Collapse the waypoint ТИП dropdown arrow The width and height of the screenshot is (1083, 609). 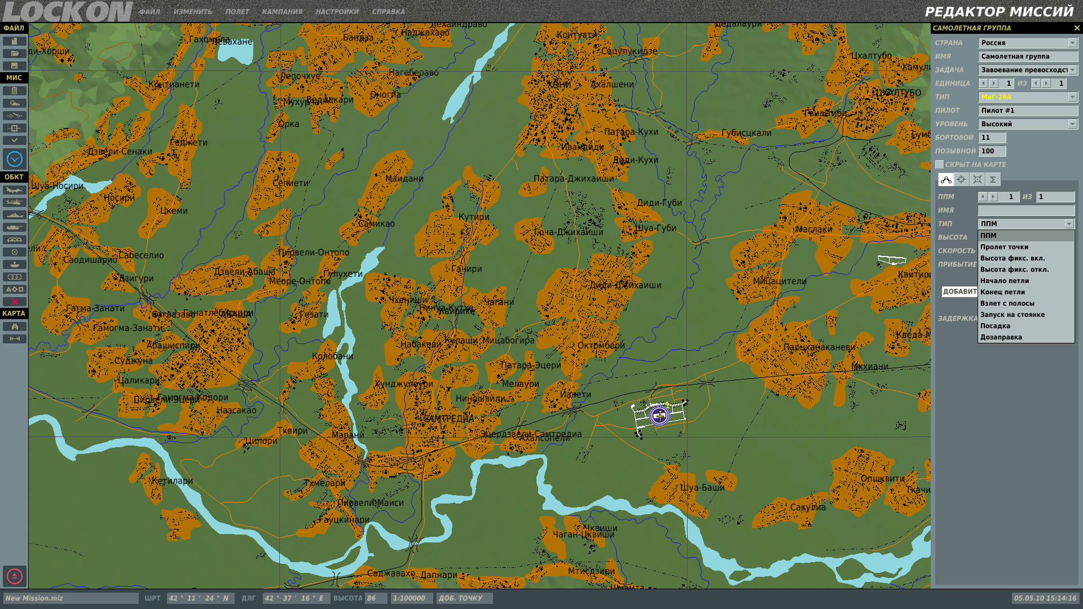click(x=1068, y=224)
